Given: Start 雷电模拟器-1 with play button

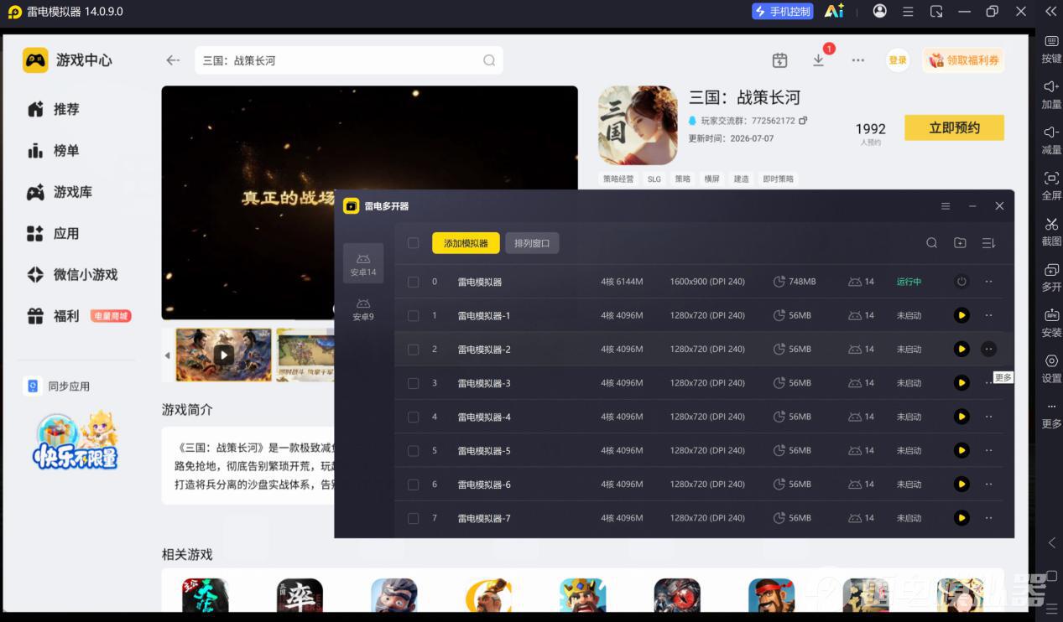Looking at the screenshot, I should pos(961,315).
